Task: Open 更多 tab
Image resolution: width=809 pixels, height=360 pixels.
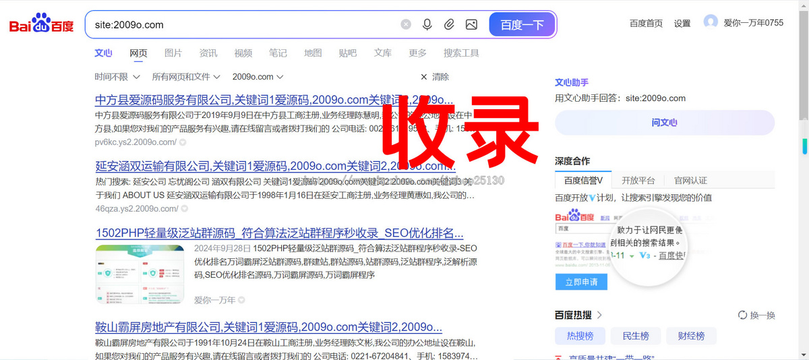Action: coord(417,53)
